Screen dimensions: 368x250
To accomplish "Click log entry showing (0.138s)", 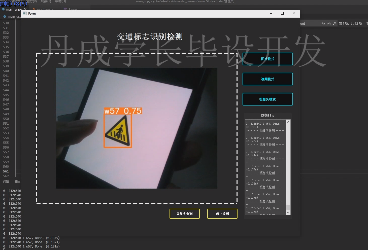I will pyautogui.click(x=263, y=125).
